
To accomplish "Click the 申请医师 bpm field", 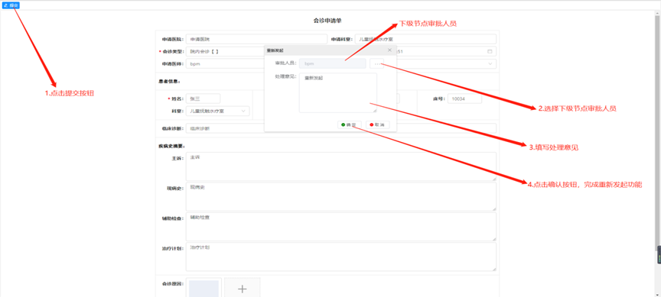I will pyautogui.click(x=225, y=63).
